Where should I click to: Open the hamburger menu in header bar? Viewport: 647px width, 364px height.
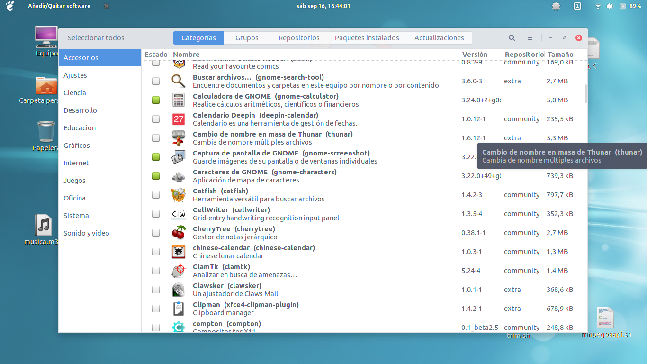(530, 38)
